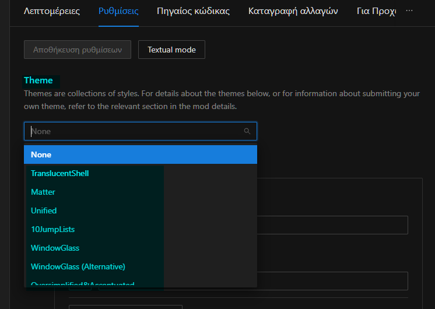Viewport: 435px width, 309px height.
Task: Choose the WindowGlass theme option
Action: (x=141, y=248)
